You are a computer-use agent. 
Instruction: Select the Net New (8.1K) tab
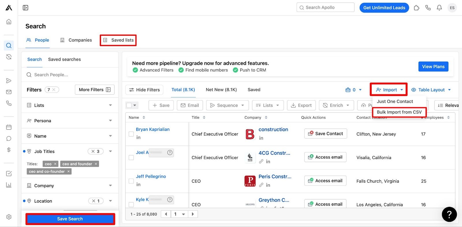click(x=221, y=90)
